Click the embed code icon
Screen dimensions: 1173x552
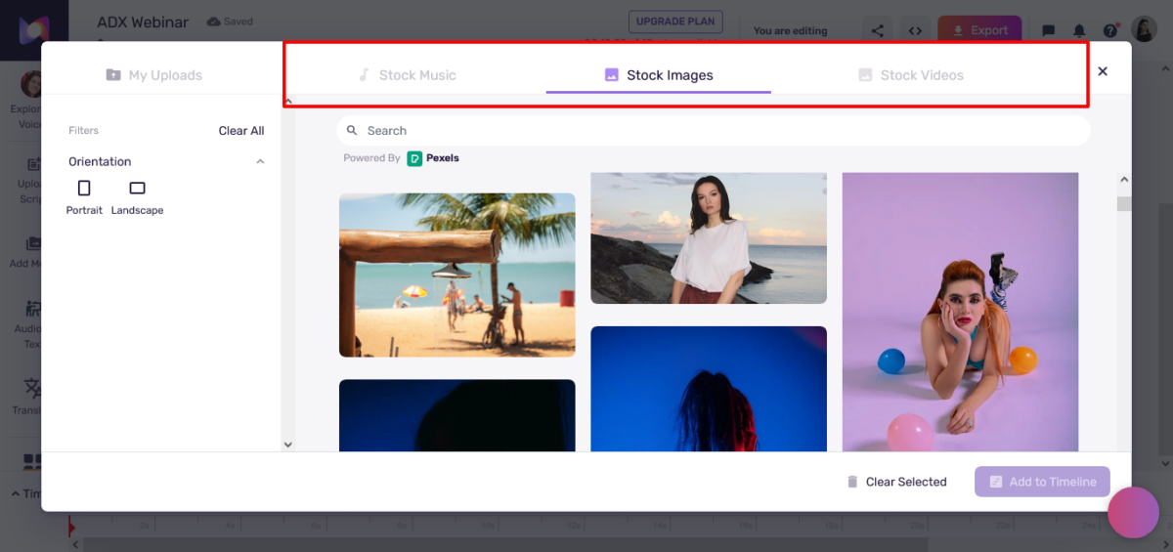click(915, 30)
